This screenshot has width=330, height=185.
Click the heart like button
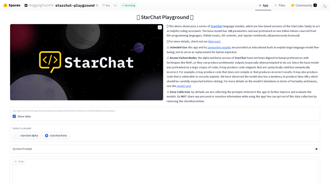point(106,5)
